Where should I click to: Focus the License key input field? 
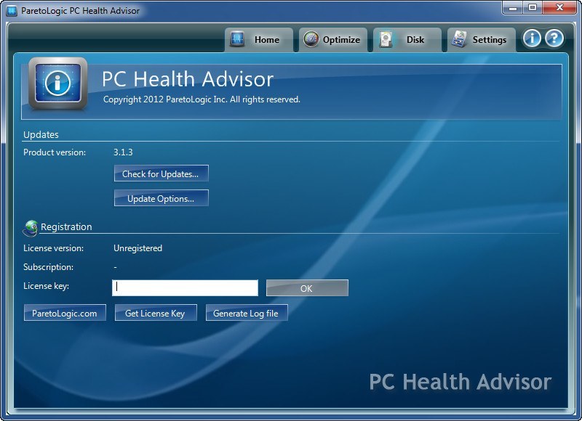185,288
